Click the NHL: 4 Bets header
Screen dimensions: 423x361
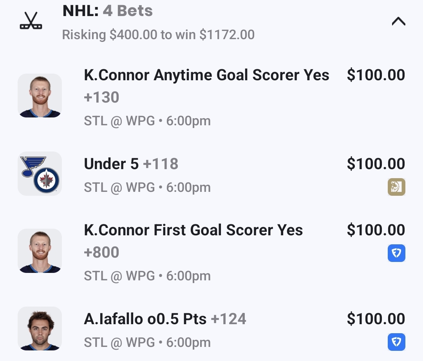[x=108, y=11]
